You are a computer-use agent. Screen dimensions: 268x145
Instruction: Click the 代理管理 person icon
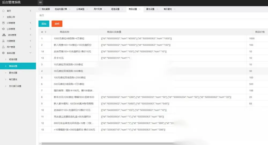point(3,41)
